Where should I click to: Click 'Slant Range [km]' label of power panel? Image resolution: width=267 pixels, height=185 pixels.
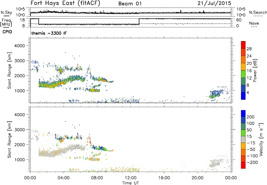pyautogui.click(x=9, y=70)
